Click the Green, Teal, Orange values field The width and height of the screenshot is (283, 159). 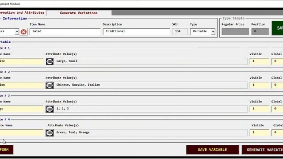click(151, 132)
